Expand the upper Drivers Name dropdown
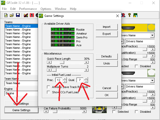Viewport: 160px width, 120px height. pos(152,35)
